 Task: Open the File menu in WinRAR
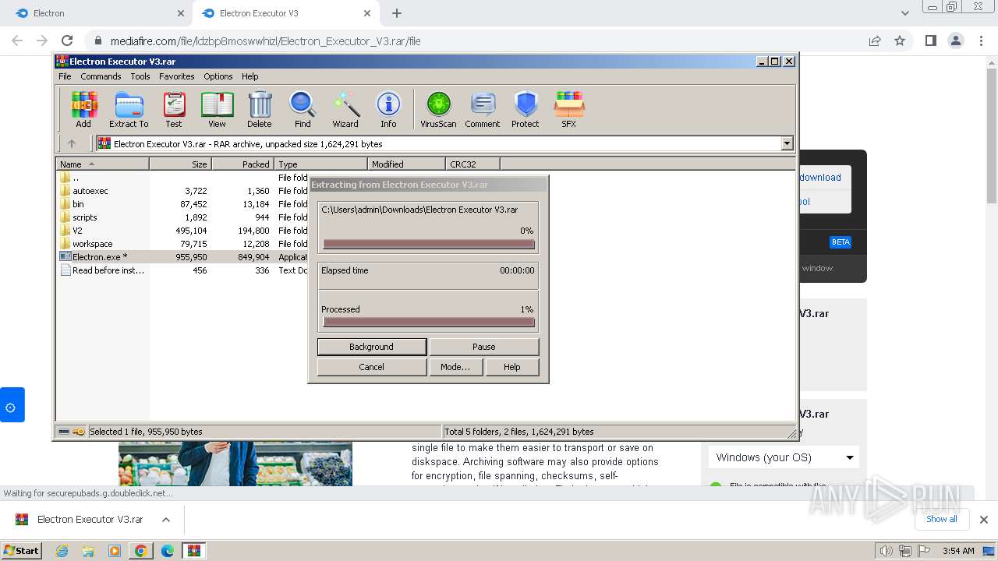point(65,76)
